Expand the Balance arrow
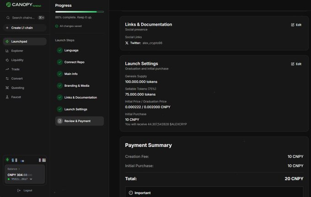This screenshot has width=311, height=197. (19, 169)
